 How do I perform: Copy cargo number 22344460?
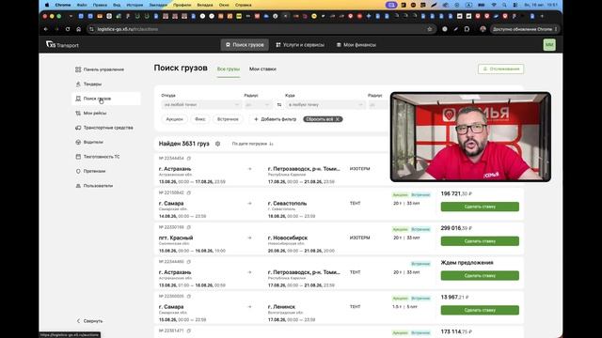click(188, 262)
